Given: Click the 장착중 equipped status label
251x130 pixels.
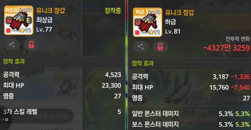Looking at the screenshot, I should click(113, 11).
